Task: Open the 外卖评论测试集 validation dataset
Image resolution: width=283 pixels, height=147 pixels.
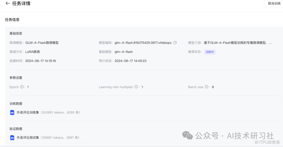Action: [28, 138]
